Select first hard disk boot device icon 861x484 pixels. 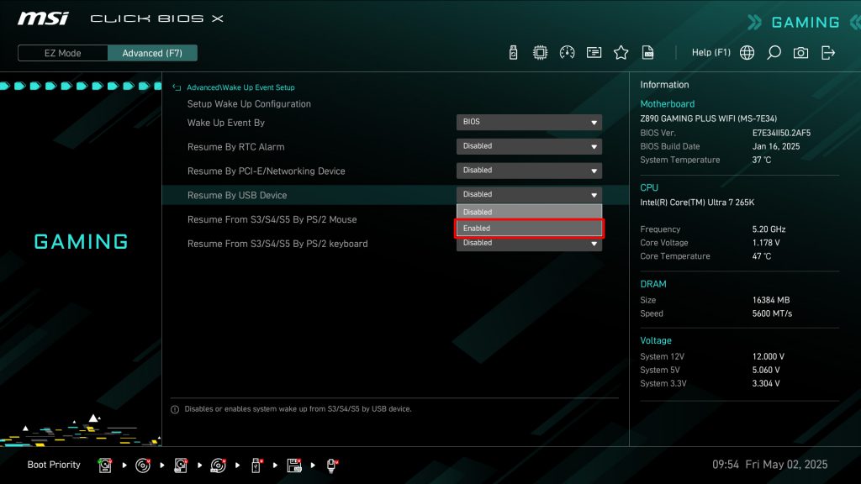coord(105,466)
